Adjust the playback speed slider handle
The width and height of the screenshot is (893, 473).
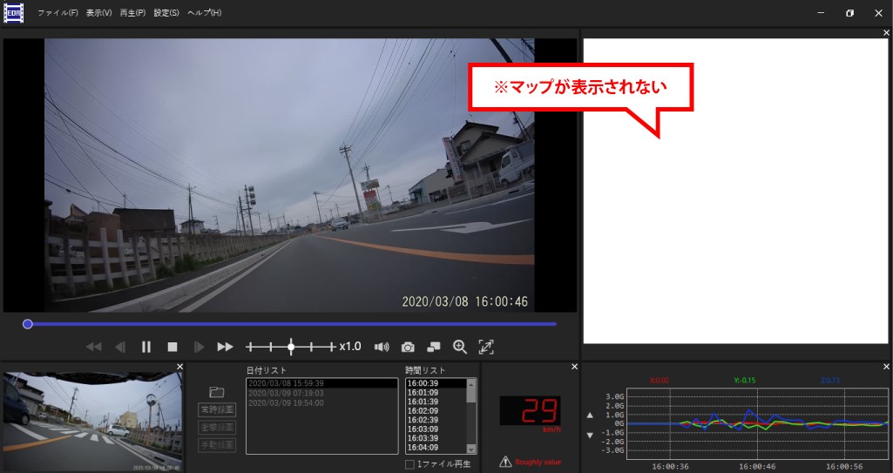291,347
